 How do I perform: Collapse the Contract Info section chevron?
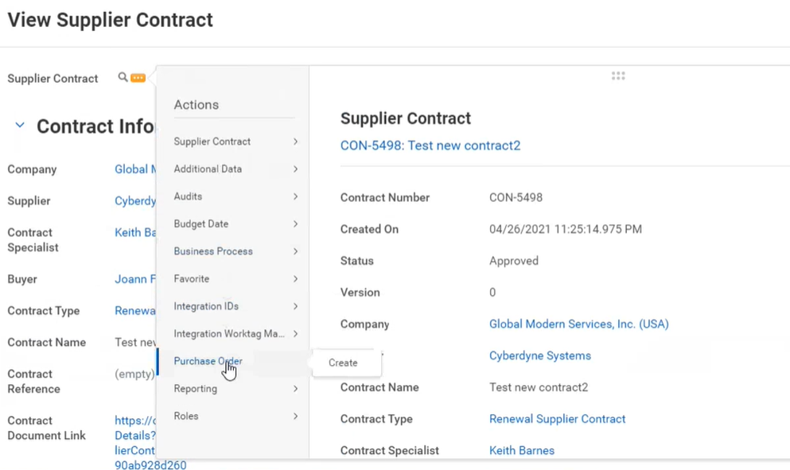click(x=20, y=126)
